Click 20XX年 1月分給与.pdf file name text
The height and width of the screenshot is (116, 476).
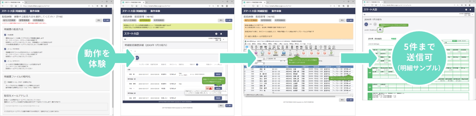pos(370,30)
